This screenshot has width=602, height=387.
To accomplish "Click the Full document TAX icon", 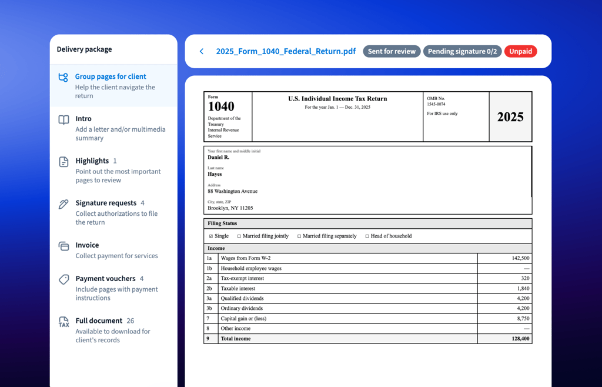I will pos(63,322).
